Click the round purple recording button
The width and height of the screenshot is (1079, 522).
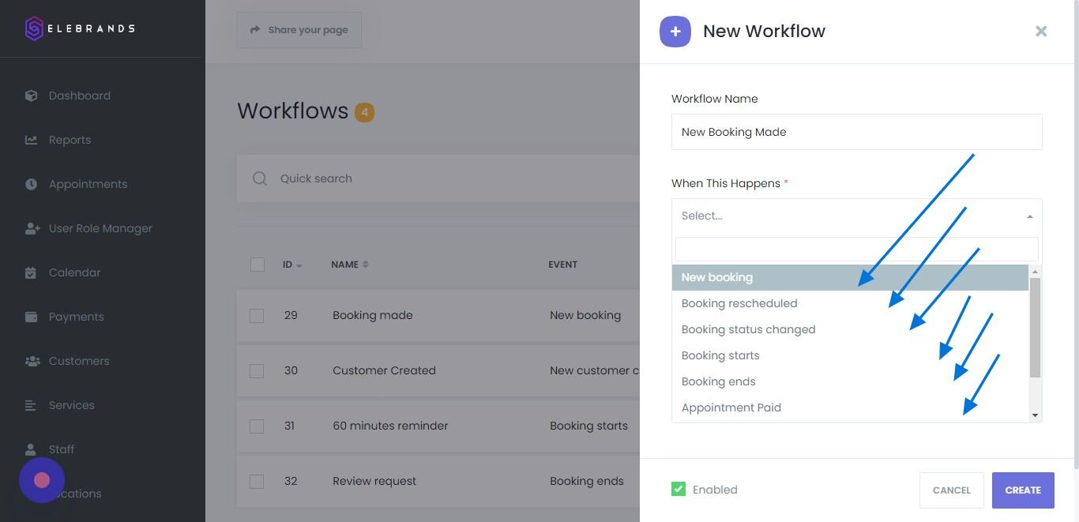pos(42,480)
